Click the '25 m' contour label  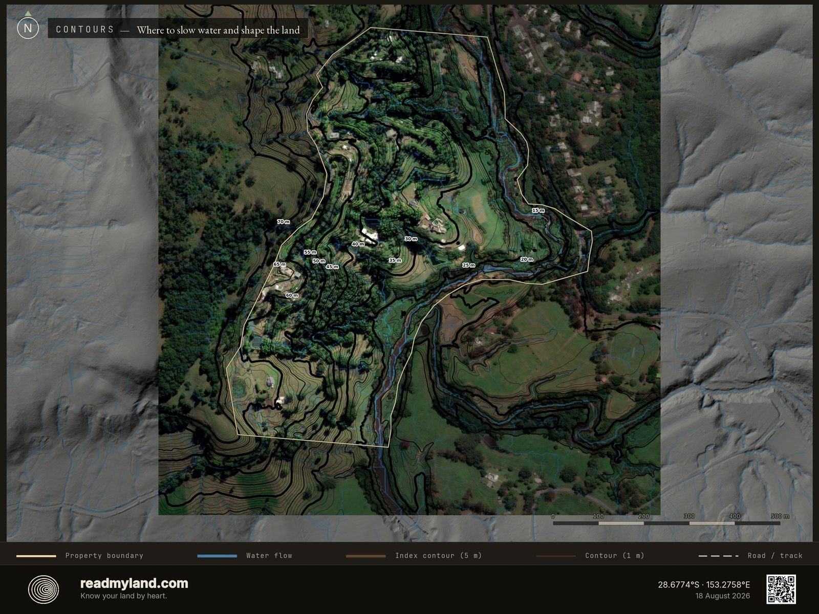tap(469, 265)
